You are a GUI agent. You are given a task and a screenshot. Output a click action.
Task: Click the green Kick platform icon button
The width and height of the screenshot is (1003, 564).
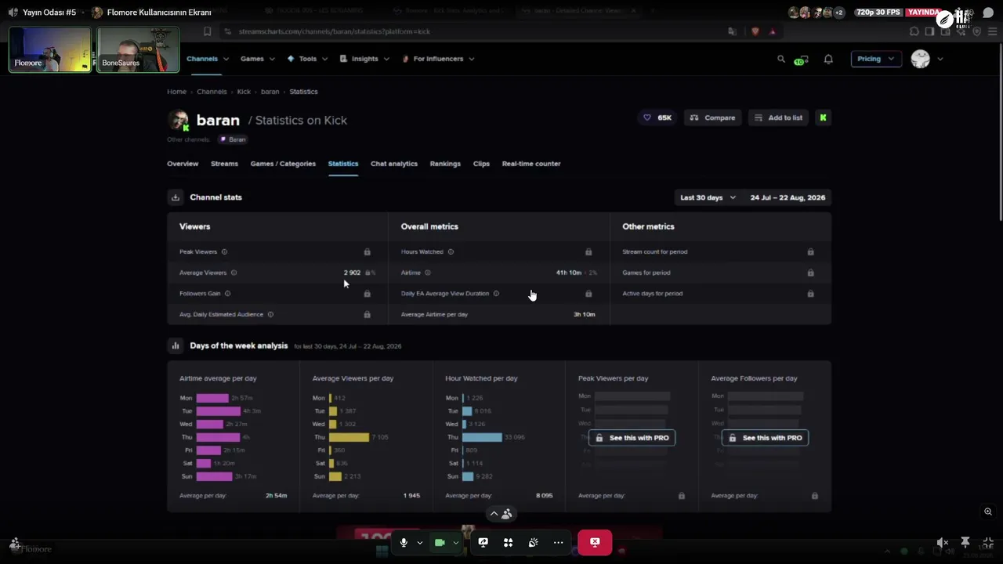tap(823, 117)
